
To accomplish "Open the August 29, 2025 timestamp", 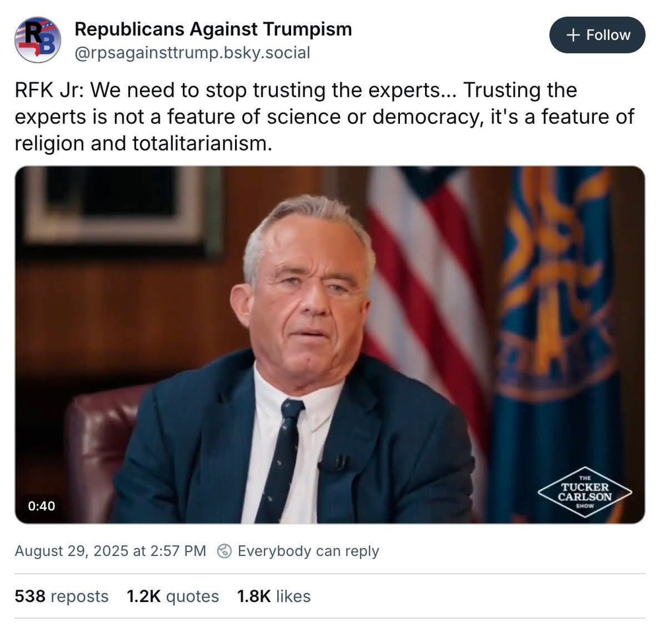I will coord(110,551).
